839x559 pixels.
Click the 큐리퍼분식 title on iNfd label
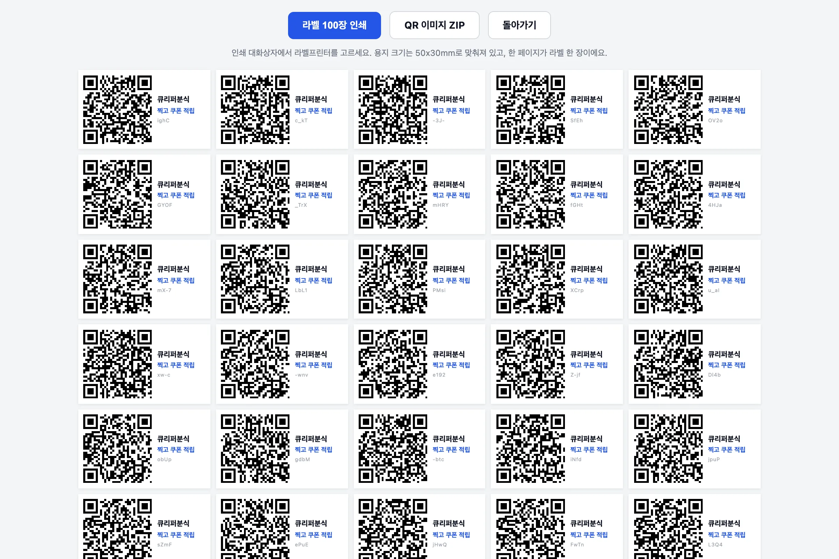click(x=586, y=439)
